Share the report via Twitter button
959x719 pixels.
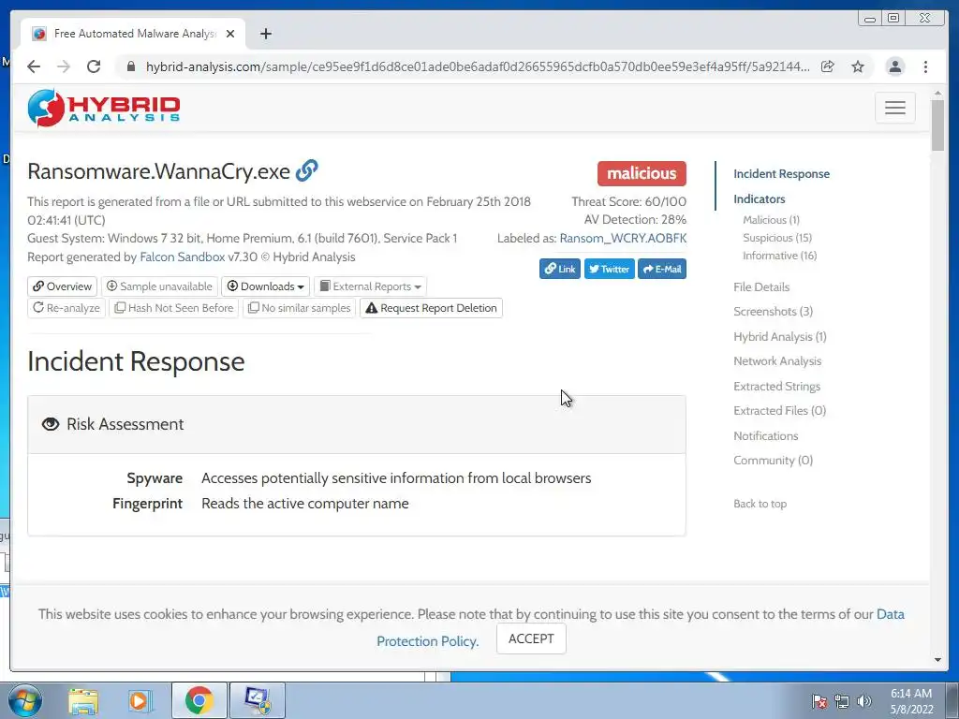click(x=609, y=269)
